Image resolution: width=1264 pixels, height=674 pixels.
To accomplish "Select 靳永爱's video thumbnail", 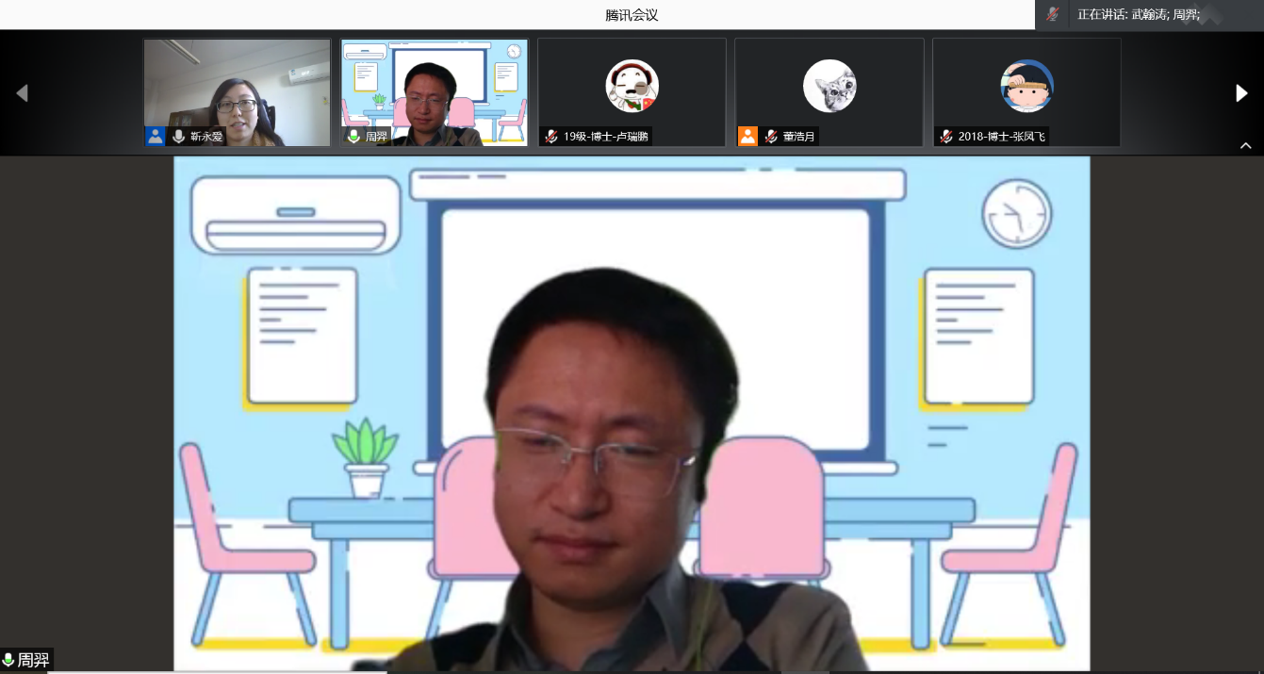I will point(237,85).
